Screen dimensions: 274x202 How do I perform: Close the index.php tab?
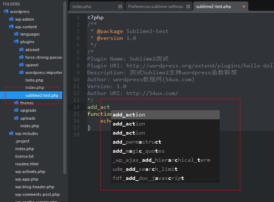[120, 7]
